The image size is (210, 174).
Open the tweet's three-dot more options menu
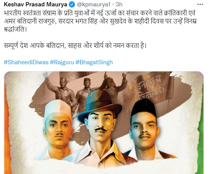(200, 5)
